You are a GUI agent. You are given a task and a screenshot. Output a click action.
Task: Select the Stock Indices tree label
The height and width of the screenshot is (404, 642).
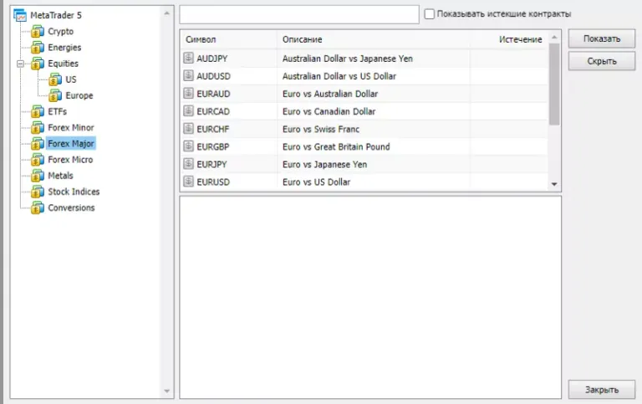[74, 192]
